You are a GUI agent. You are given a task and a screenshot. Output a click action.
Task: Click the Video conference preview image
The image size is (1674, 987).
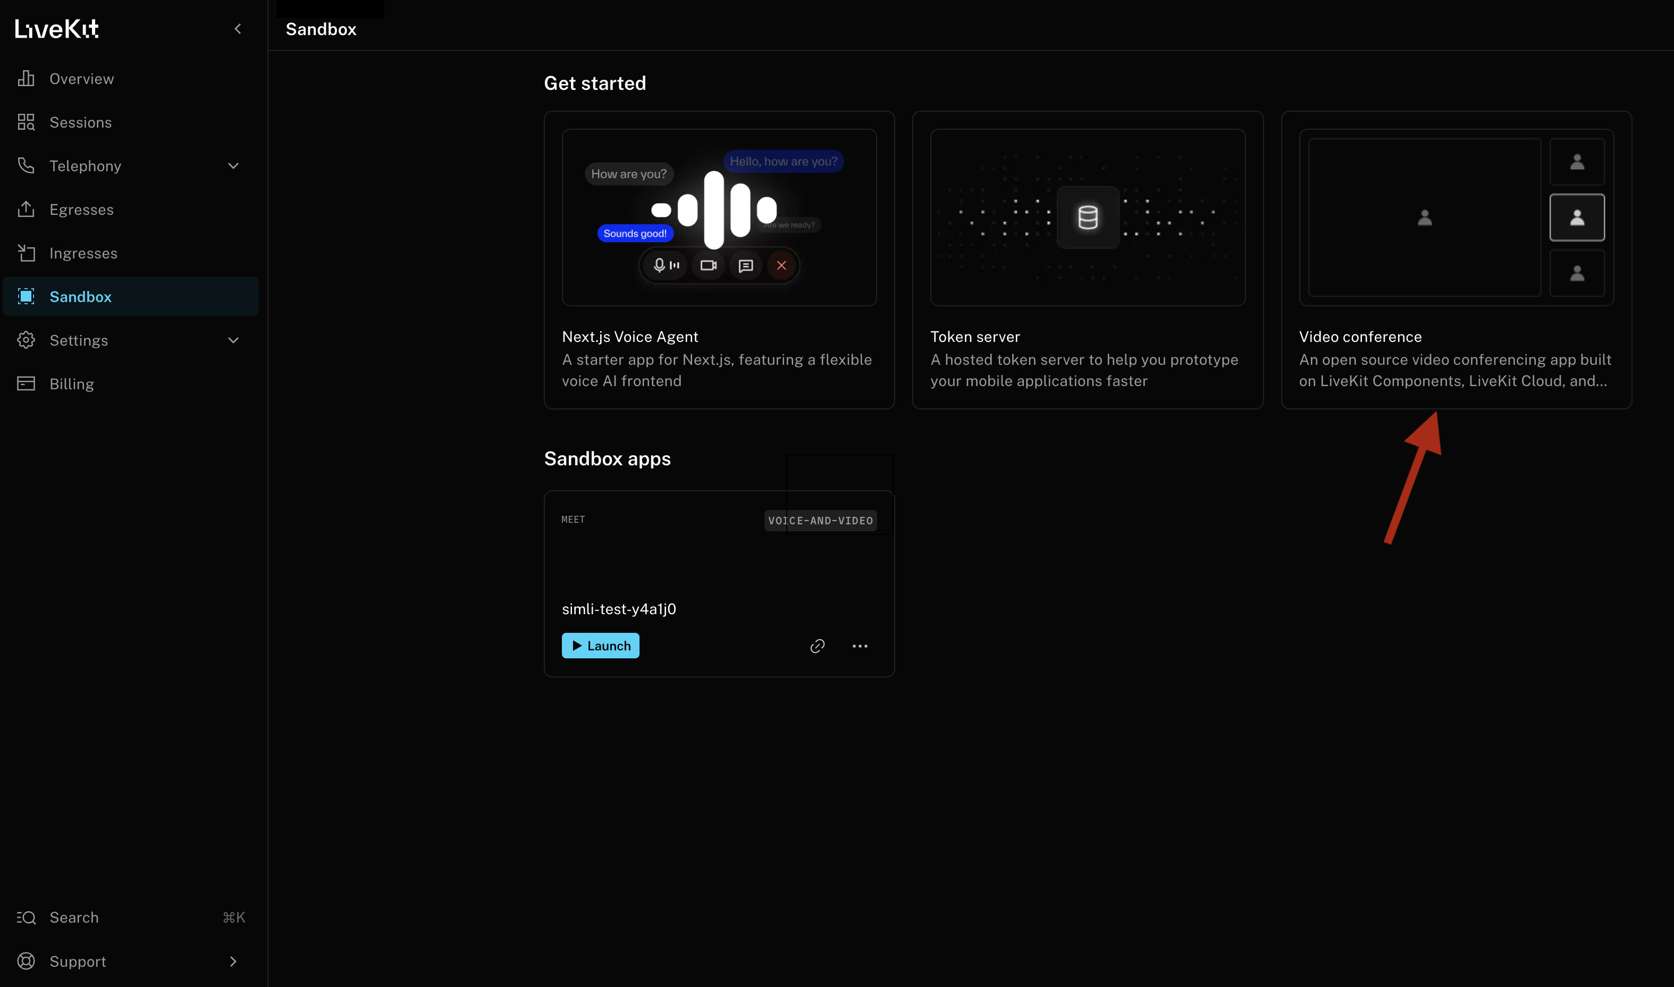point(1457,218)
